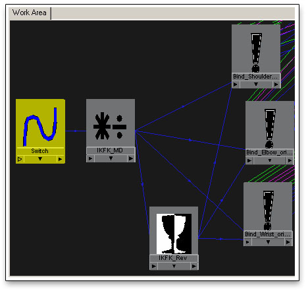308x291 pixels.
Task: Click input port arrow on Bind_Shoulder node
Action: pos(236,84)
